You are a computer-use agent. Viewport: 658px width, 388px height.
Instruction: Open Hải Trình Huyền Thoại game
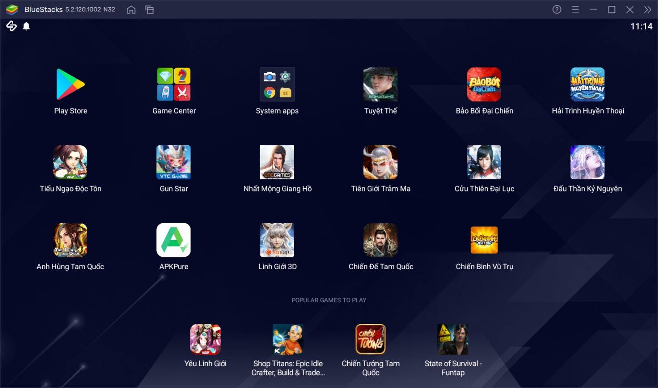588,84
